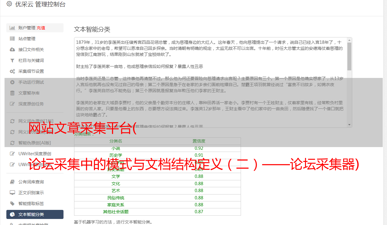Click the refresh icon for 同义词伪原创[1版]
This screenshot has width=387, height=225.
click(x=12, y=121)
